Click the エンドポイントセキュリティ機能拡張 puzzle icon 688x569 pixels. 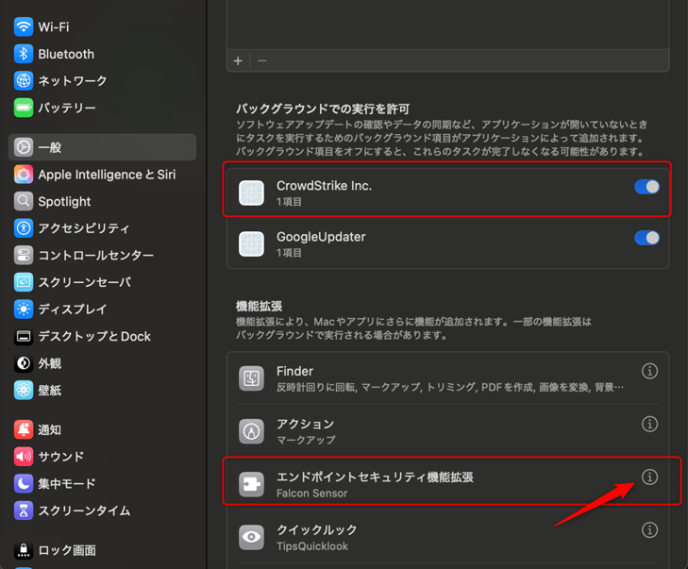pyautogui.click(x=251, y=484)
